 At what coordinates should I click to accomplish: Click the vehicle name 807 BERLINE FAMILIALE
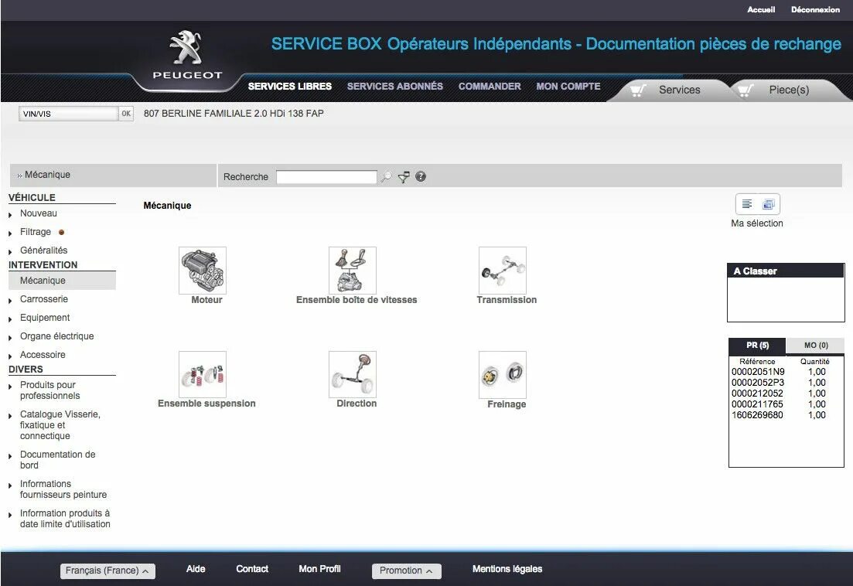coord(234,114)
